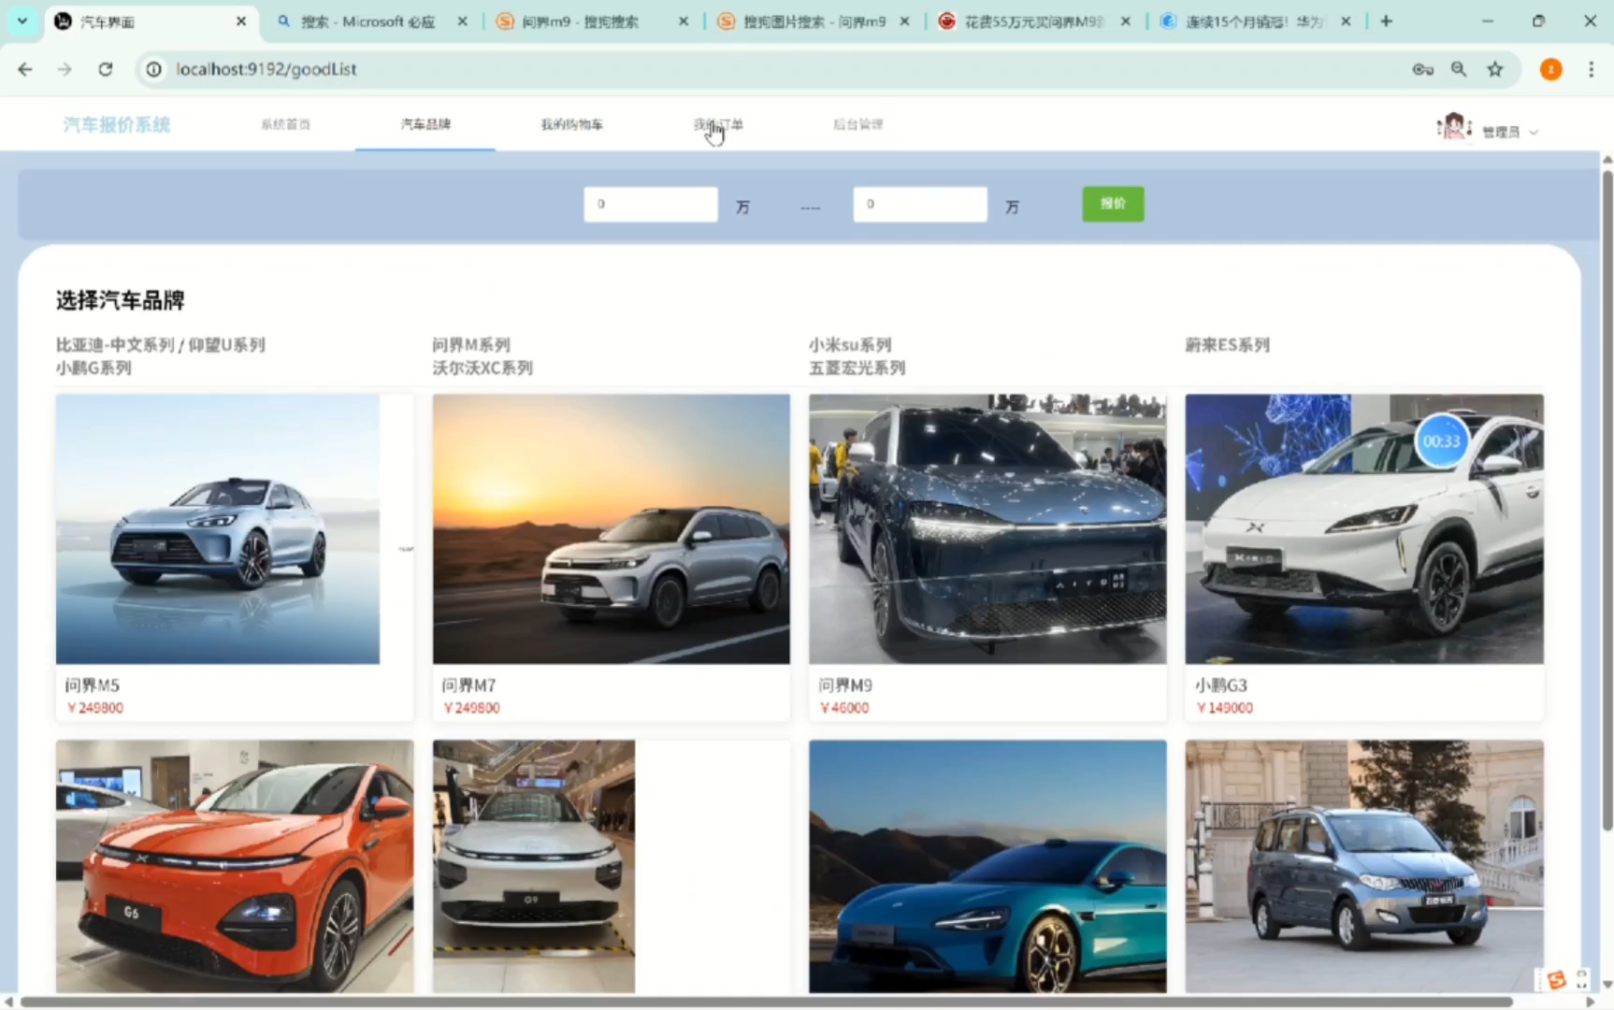Open the 问界M9 car image
Viewport: 1614px width, 1010px height.
[987, 529]
